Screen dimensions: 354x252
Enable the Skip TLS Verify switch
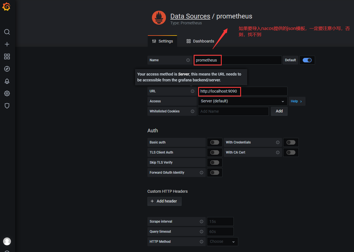click(215, 162)
